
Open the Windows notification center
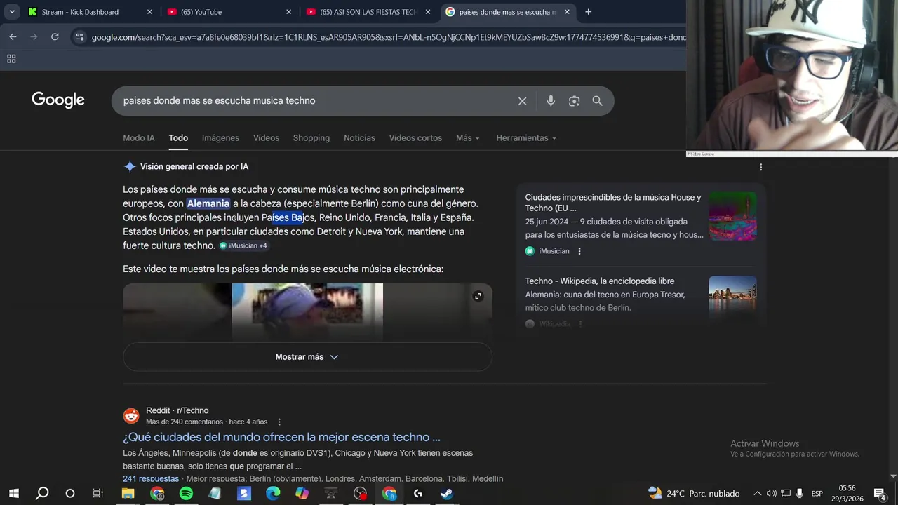click(x=880, y=494)
